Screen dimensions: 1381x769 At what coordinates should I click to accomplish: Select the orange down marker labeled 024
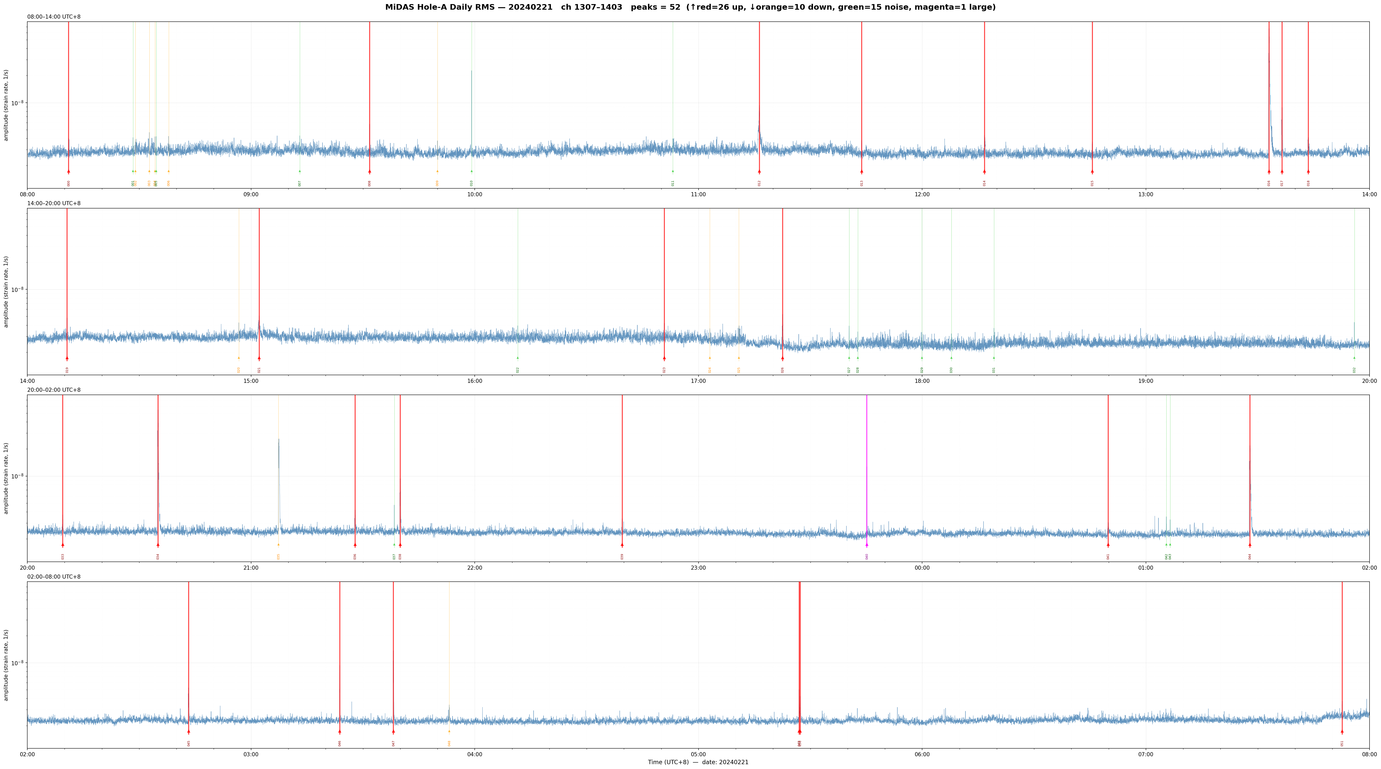pyautogui.click(x=710, y=358)
